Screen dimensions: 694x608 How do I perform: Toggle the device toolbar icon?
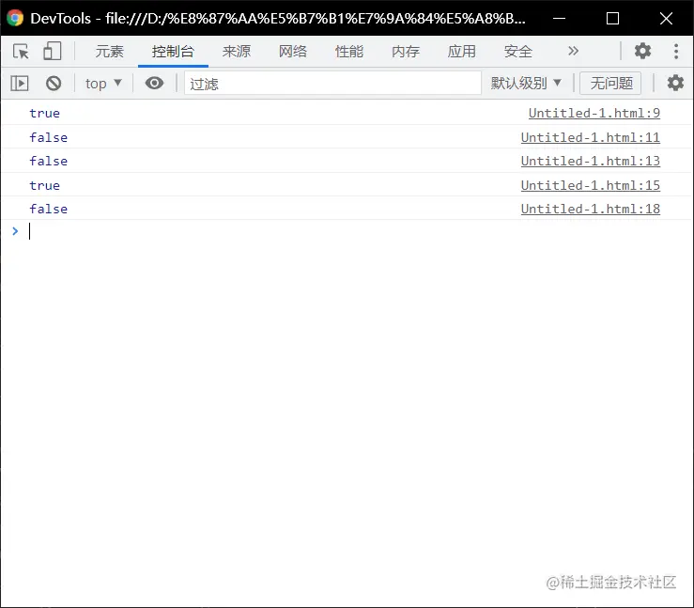pos(53,52)
